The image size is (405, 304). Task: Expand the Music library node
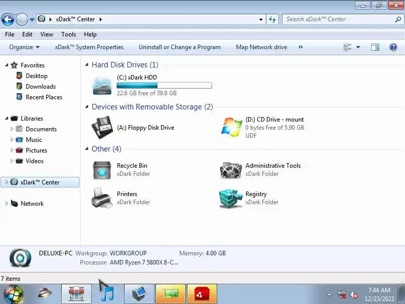click(x=12, y=140)
